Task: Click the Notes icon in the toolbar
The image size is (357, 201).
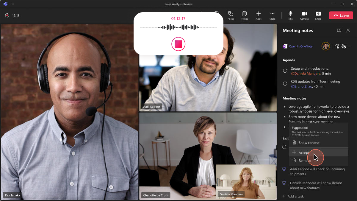Action: [x=245, y=15]
